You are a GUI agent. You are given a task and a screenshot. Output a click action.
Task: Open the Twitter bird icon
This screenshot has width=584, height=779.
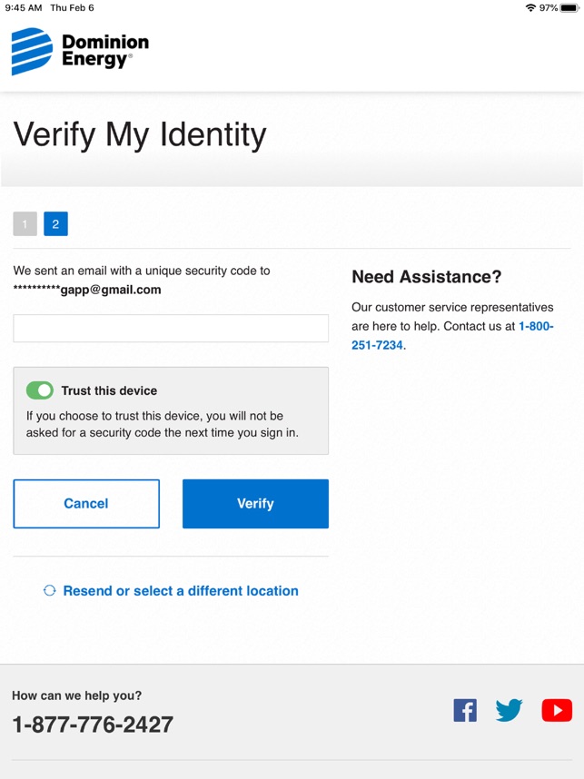click(509, 710)
